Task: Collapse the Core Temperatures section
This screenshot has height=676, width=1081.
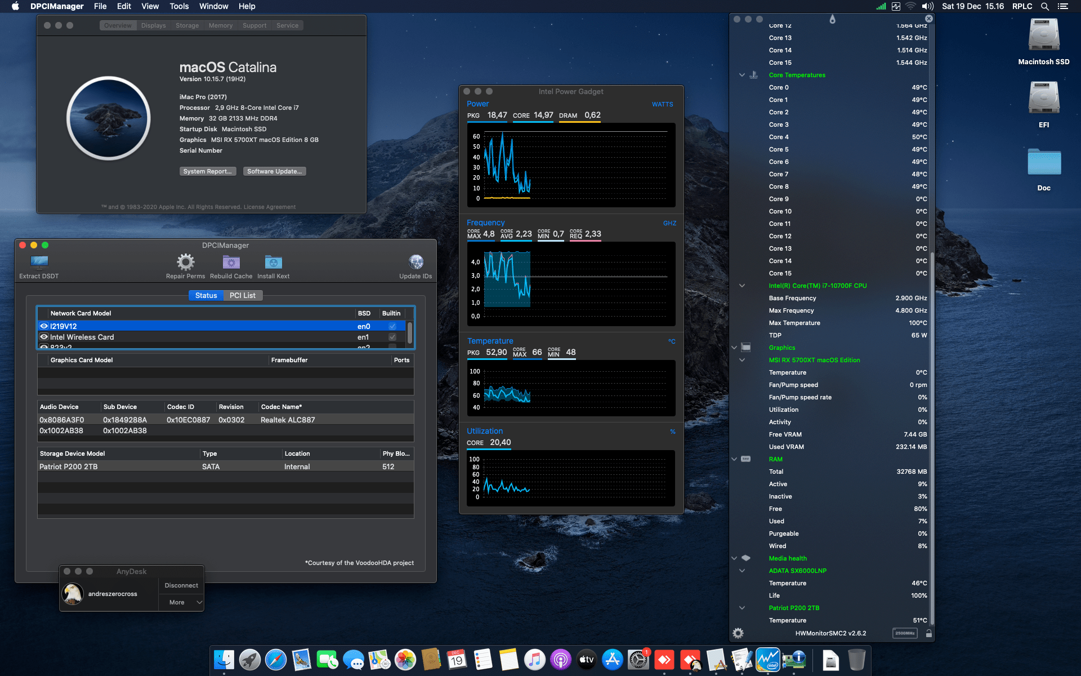Action: pyautogui.click(x=742, y=75)
